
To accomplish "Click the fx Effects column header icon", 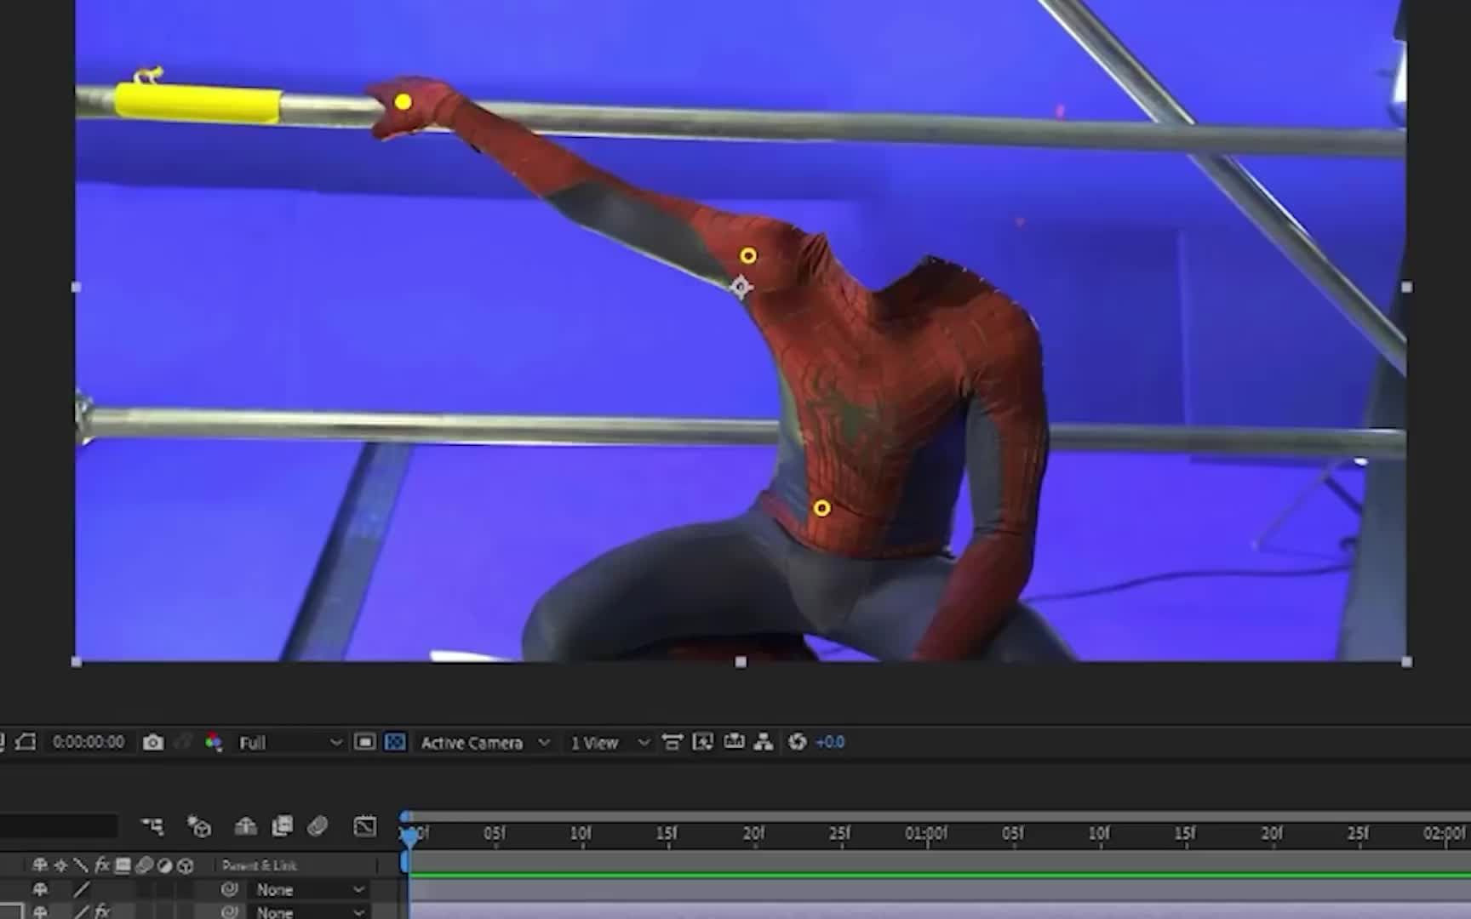I will [x=102, y=865].
